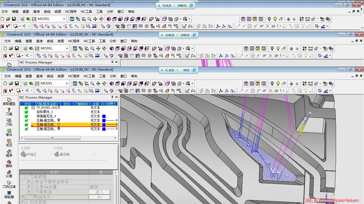Click the 刀轨 (toolpath) sidebar button
Screen dimensions: 364x204
[9, 122]
